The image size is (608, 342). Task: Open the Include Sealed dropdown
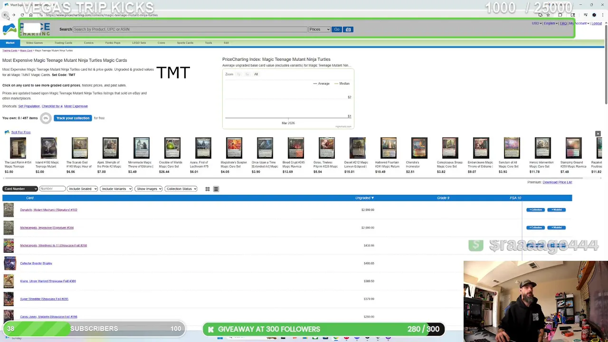(82, 189)
